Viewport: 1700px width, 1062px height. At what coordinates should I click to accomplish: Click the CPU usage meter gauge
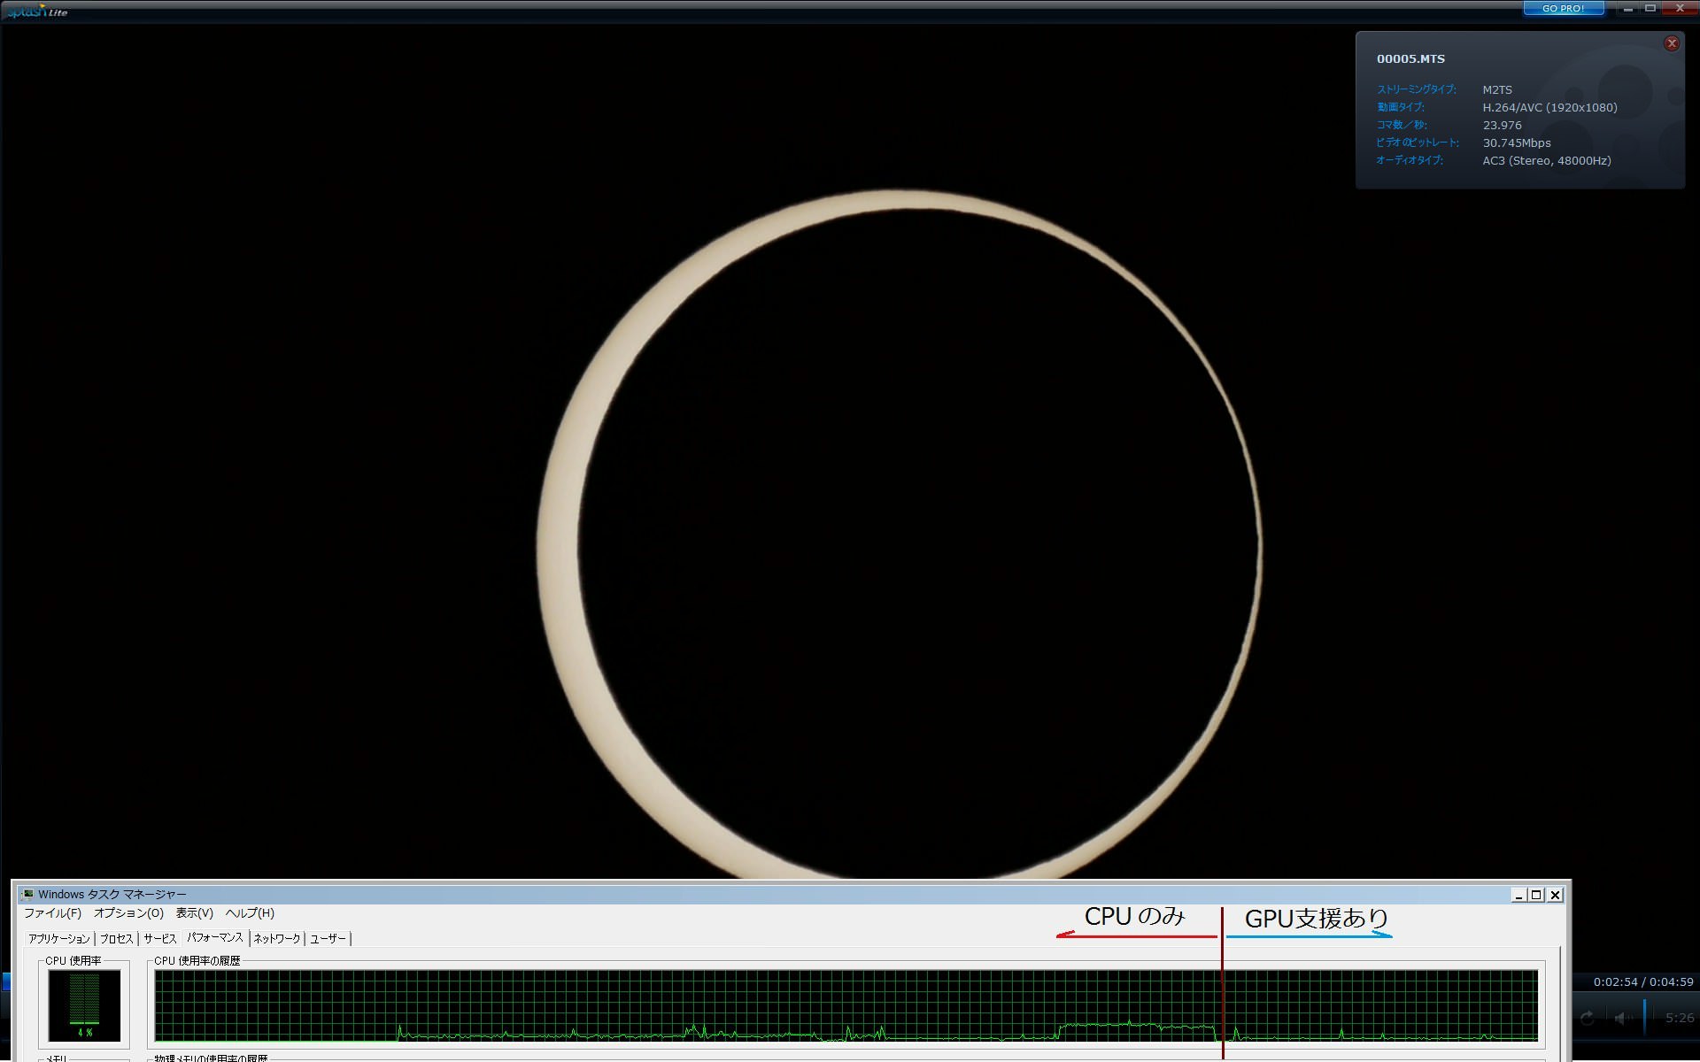point(84,1005)
